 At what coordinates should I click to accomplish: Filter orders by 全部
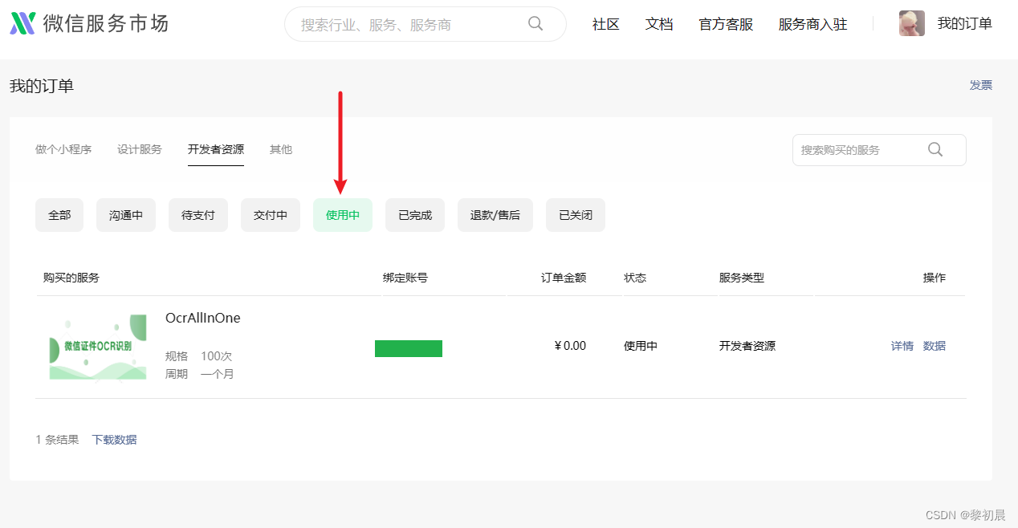click(x=59, y=215)
